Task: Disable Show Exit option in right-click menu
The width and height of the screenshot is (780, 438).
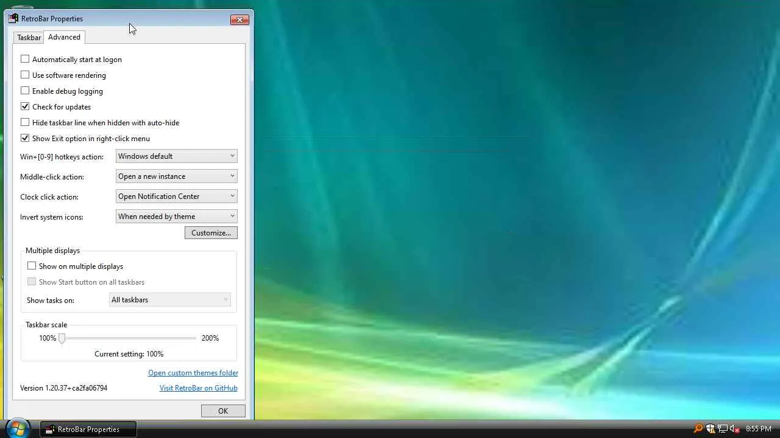Action: click(x=25, y=138)
